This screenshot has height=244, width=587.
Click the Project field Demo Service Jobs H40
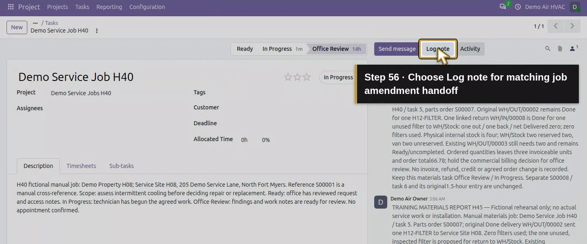[x=81, y=93]
